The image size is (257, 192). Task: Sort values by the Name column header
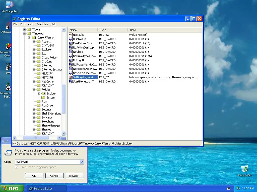coord(83,30)
